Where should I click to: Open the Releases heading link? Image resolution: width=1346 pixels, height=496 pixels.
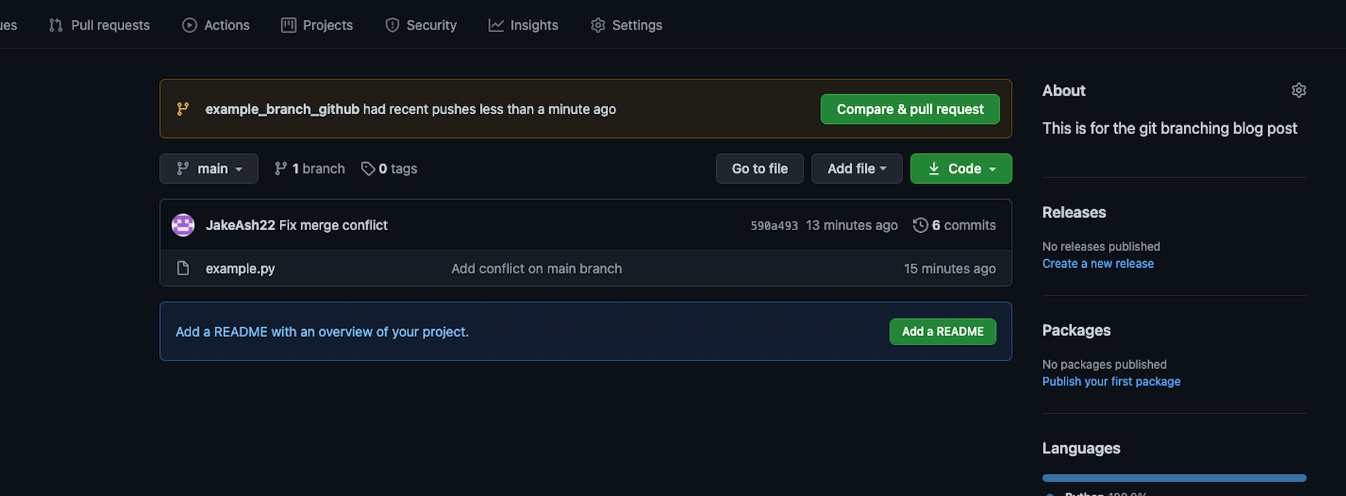tap(1074, 212)
